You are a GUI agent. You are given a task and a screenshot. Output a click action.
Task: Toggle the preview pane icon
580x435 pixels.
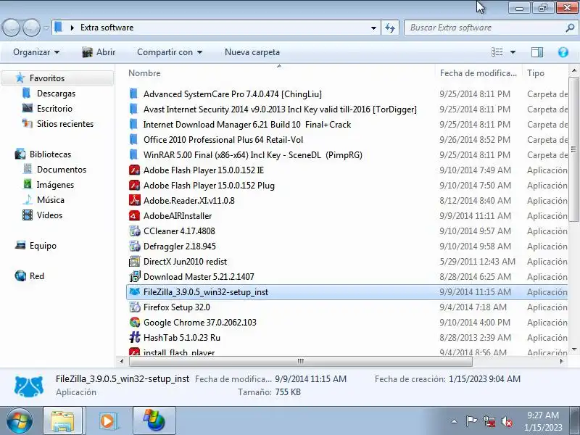coord(537,52)
